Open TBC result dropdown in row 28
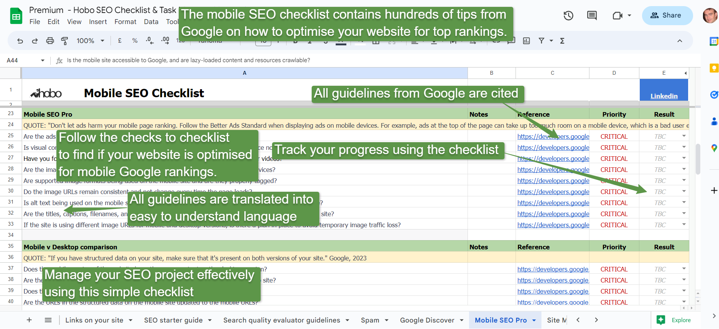Viewport: 719px width, 329px height. pos(684,169)
